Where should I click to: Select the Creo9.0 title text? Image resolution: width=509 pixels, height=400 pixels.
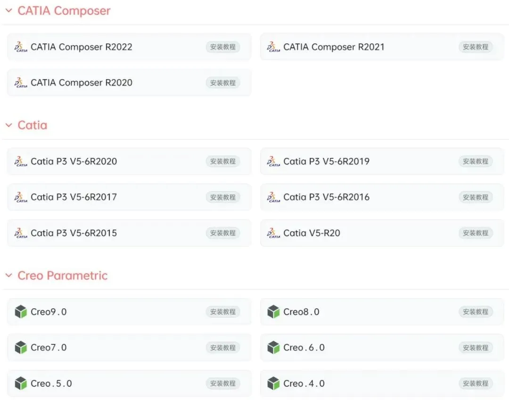49,312
